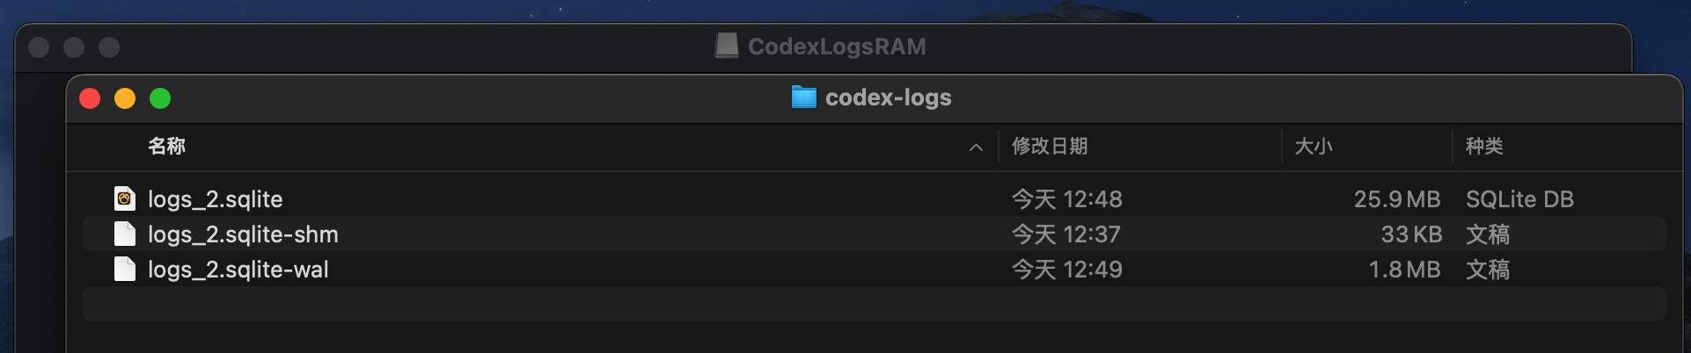Select the logs_2.sqlite file name
This screenshot has height=353, width=1691.
(x=216, y=199)
